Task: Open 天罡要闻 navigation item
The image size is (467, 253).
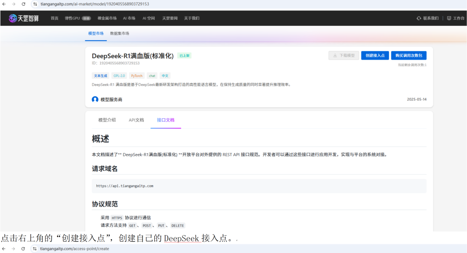Action: pyautogui.click(x=170, y=19)
